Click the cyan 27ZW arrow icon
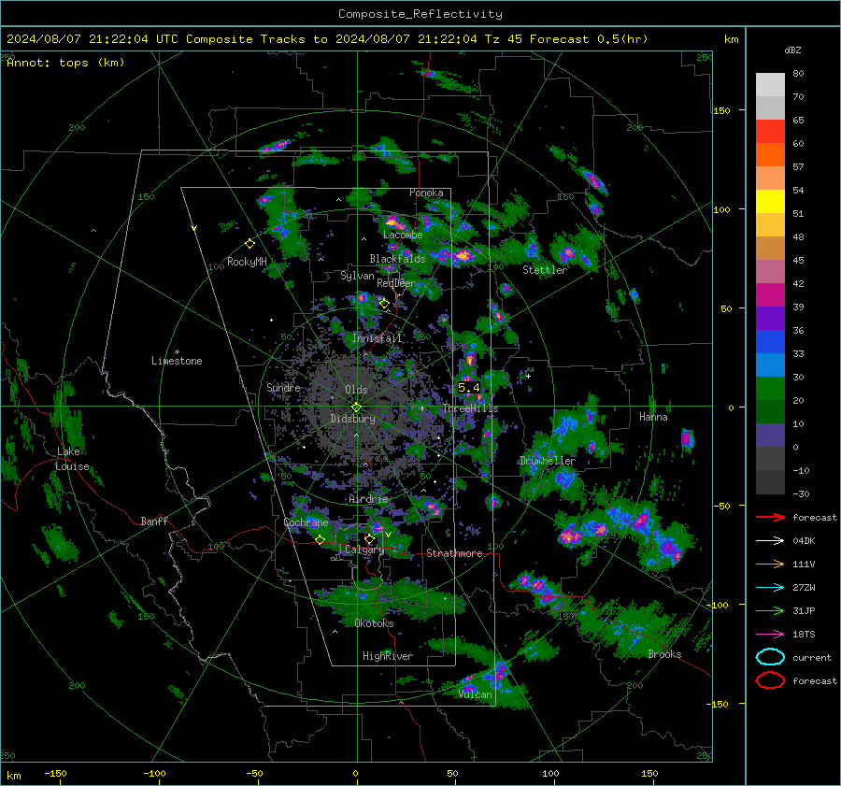Image resolution: width=841 pixels, height=786 pixels. tap(770, 588)
